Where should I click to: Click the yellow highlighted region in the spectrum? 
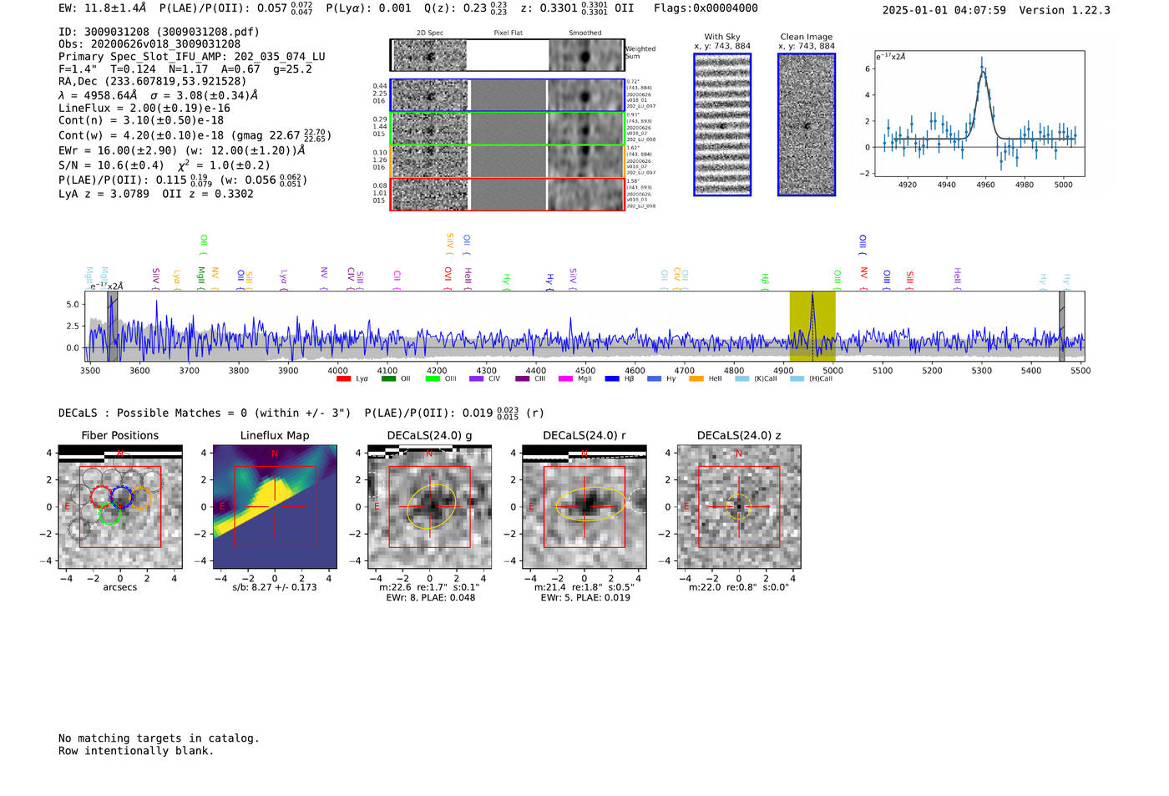tap(812, 326)
